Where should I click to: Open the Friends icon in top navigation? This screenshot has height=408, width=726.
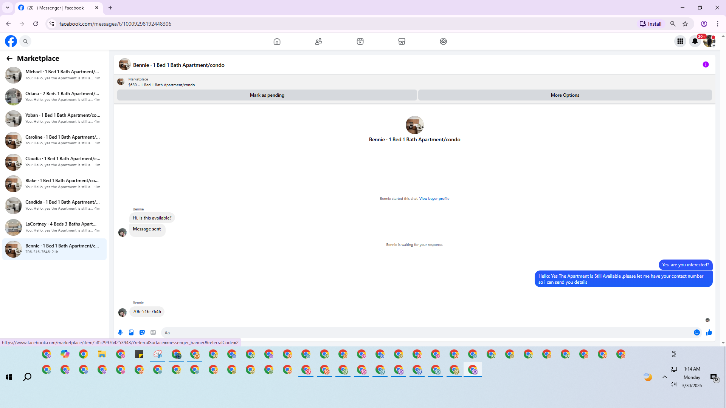tap(318, 41)
